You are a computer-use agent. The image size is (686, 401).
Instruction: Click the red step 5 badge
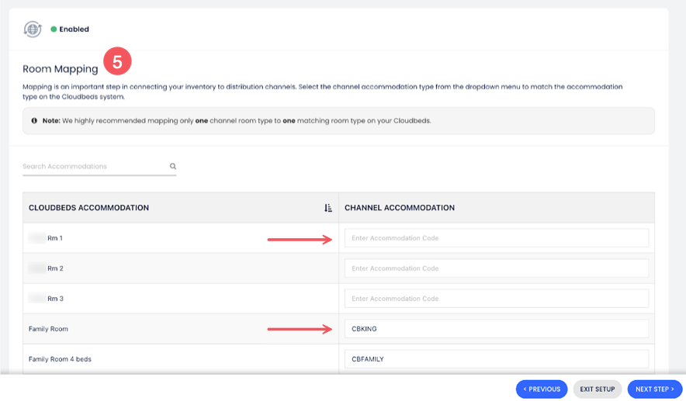tap(117, 62)
